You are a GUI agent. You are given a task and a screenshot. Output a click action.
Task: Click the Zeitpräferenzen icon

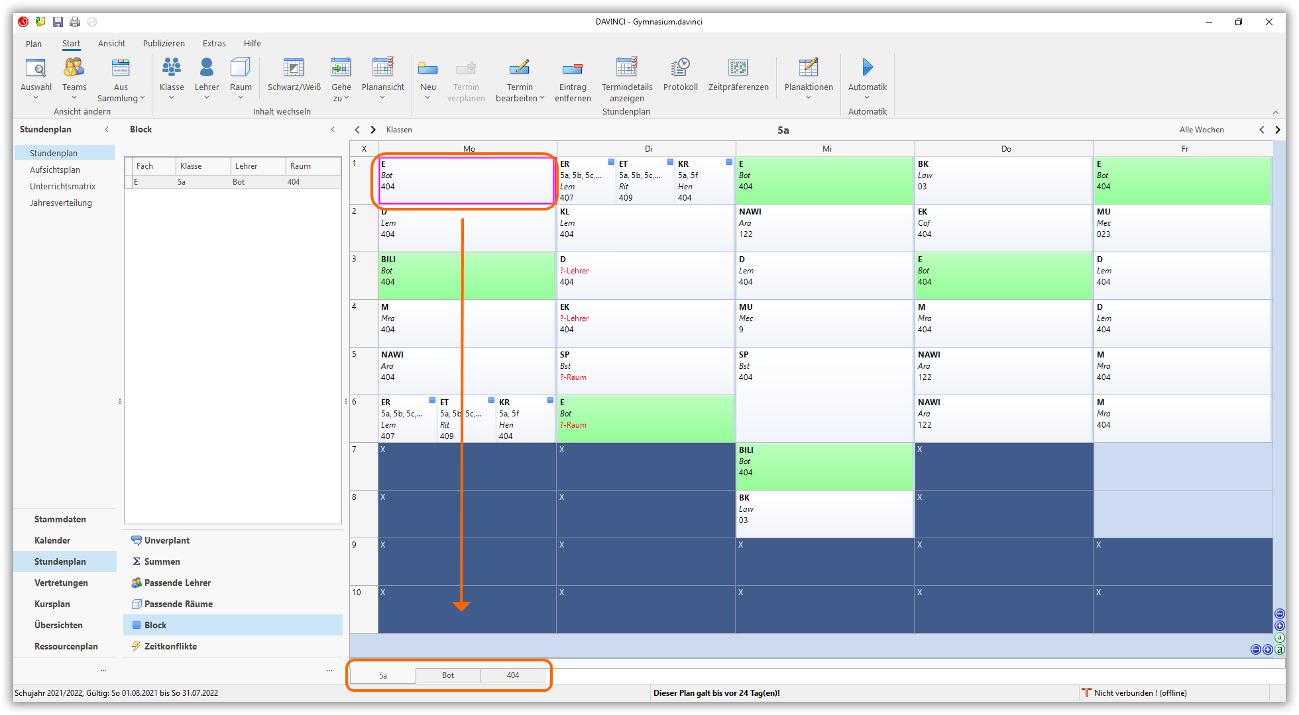click(738, 68)
